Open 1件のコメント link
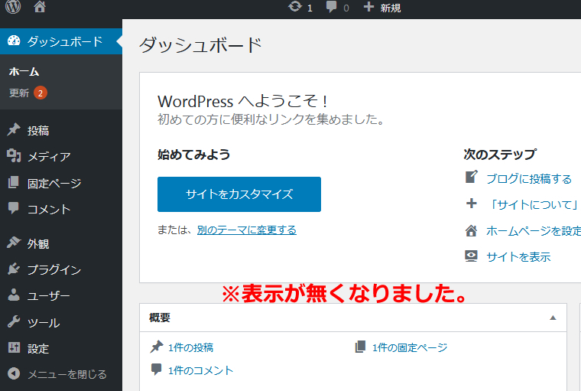Viewport: 581px width, 391px height. pos(200,370)
